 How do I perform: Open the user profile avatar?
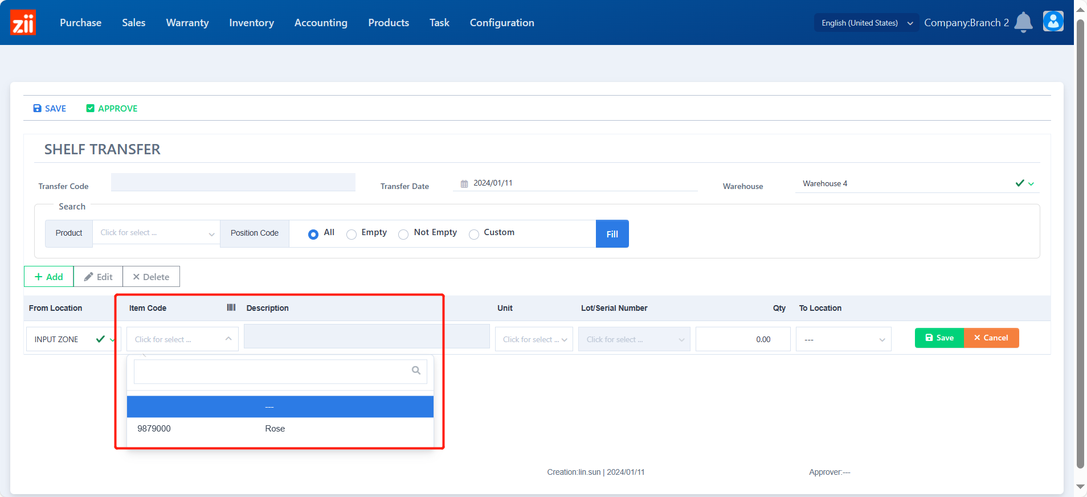(x=1053, y=22)
